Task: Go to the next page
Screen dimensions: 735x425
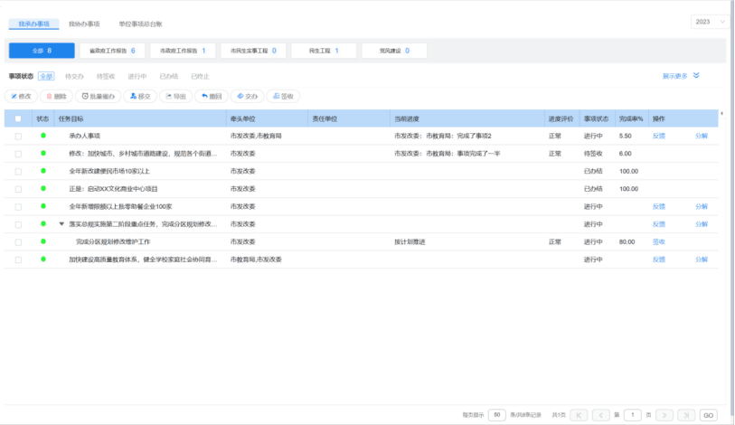Action: [664, 415]
